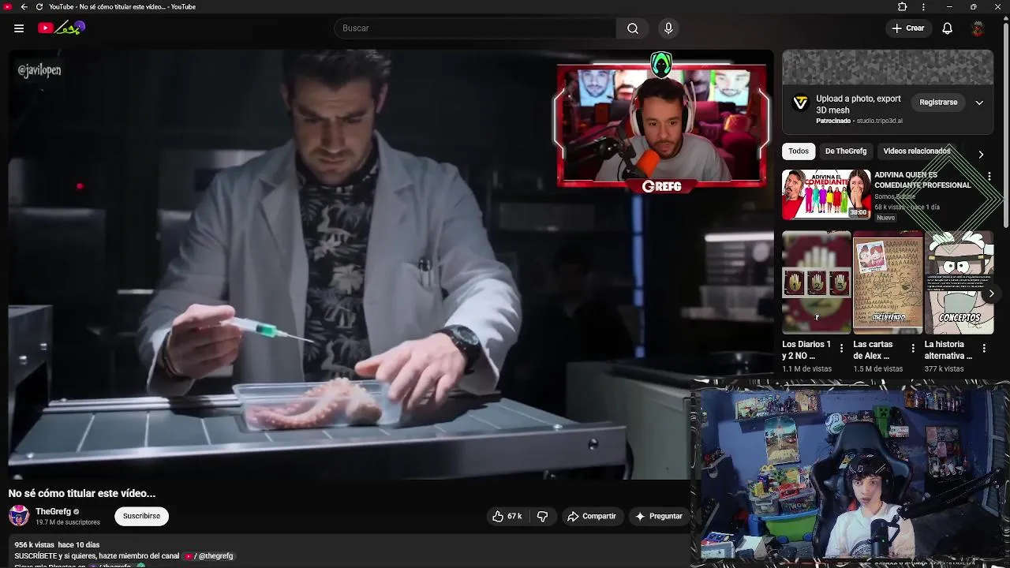Show more filter chips with right arrow

click(981, 154)
